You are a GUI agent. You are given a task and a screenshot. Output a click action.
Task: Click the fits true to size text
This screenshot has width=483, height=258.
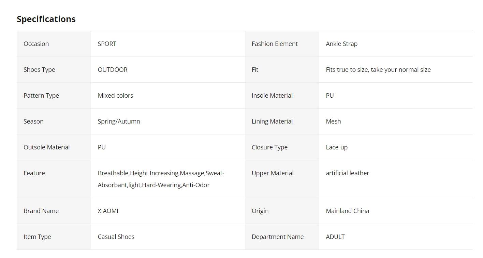(378, 70)
